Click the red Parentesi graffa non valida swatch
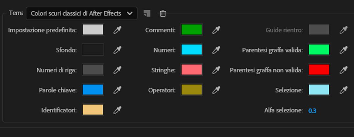The width and height of the screenshot is (354, 137). 319,70
